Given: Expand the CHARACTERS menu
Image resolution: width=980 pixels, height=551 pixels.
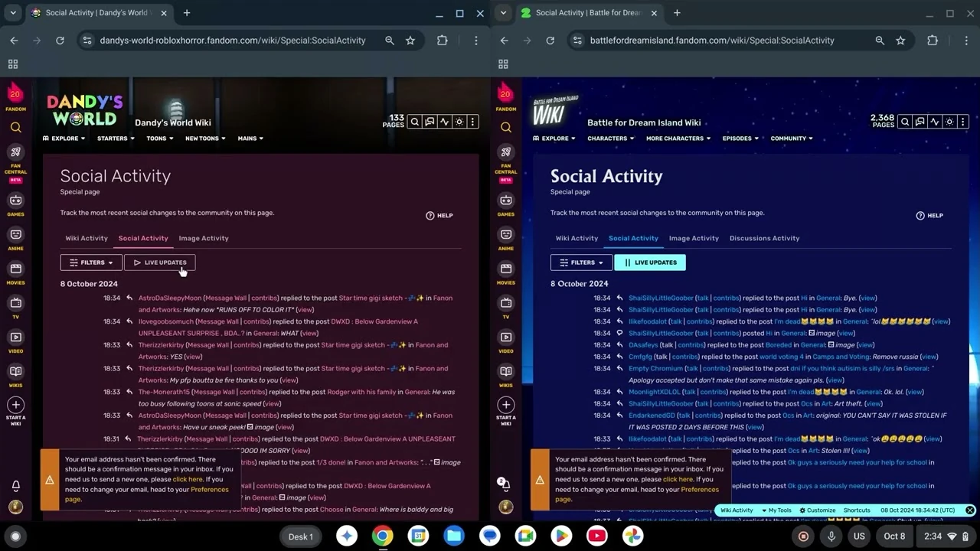Looking at the screenshot, I should point(609,139).
